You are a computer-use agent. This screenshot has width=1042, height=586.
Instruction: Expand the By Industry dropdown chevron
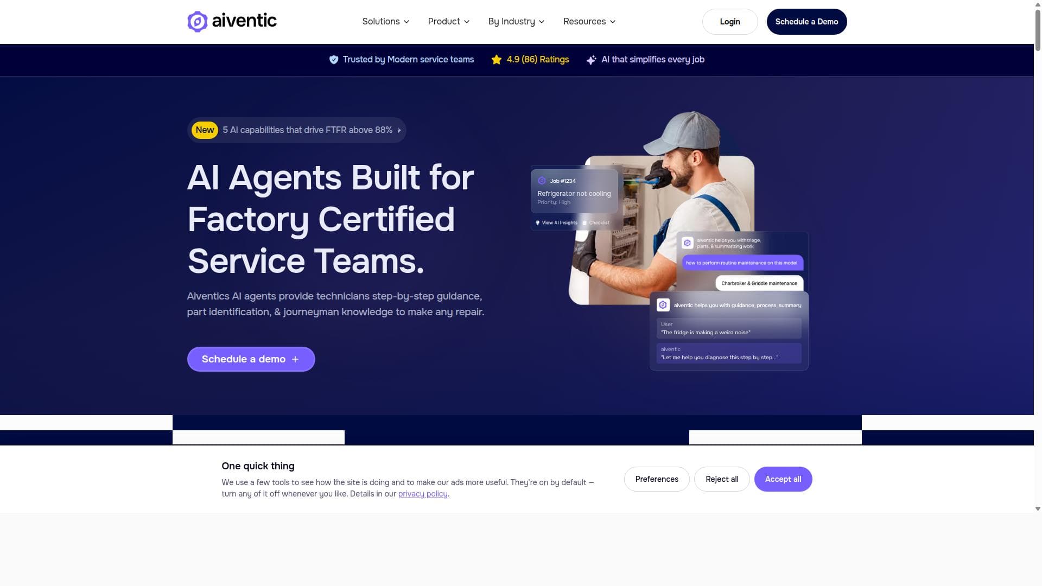coord(542,22)
